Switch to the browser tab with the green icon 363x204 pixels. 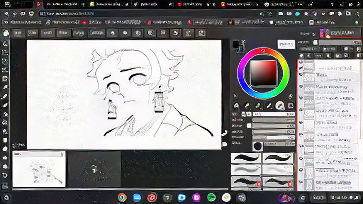(x=109, y=4)
